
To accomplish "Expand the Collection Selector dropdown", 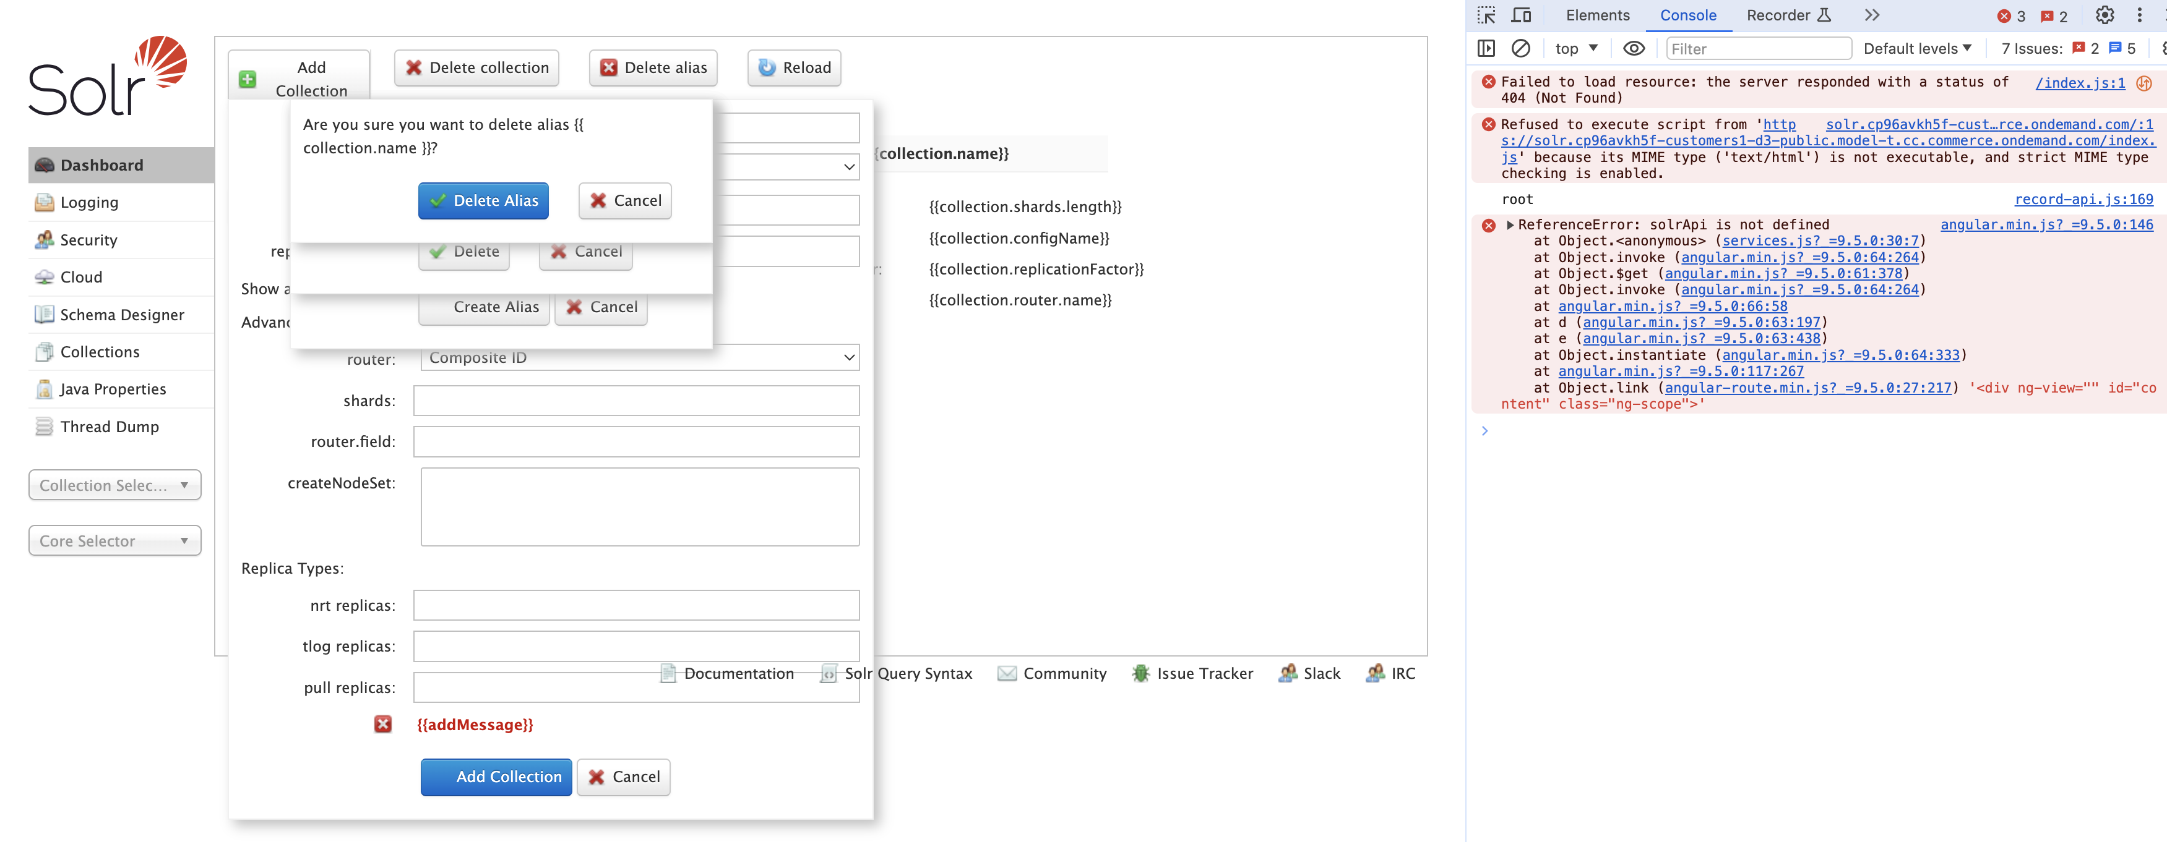I will pyautogui.click(x=115, y=485).
